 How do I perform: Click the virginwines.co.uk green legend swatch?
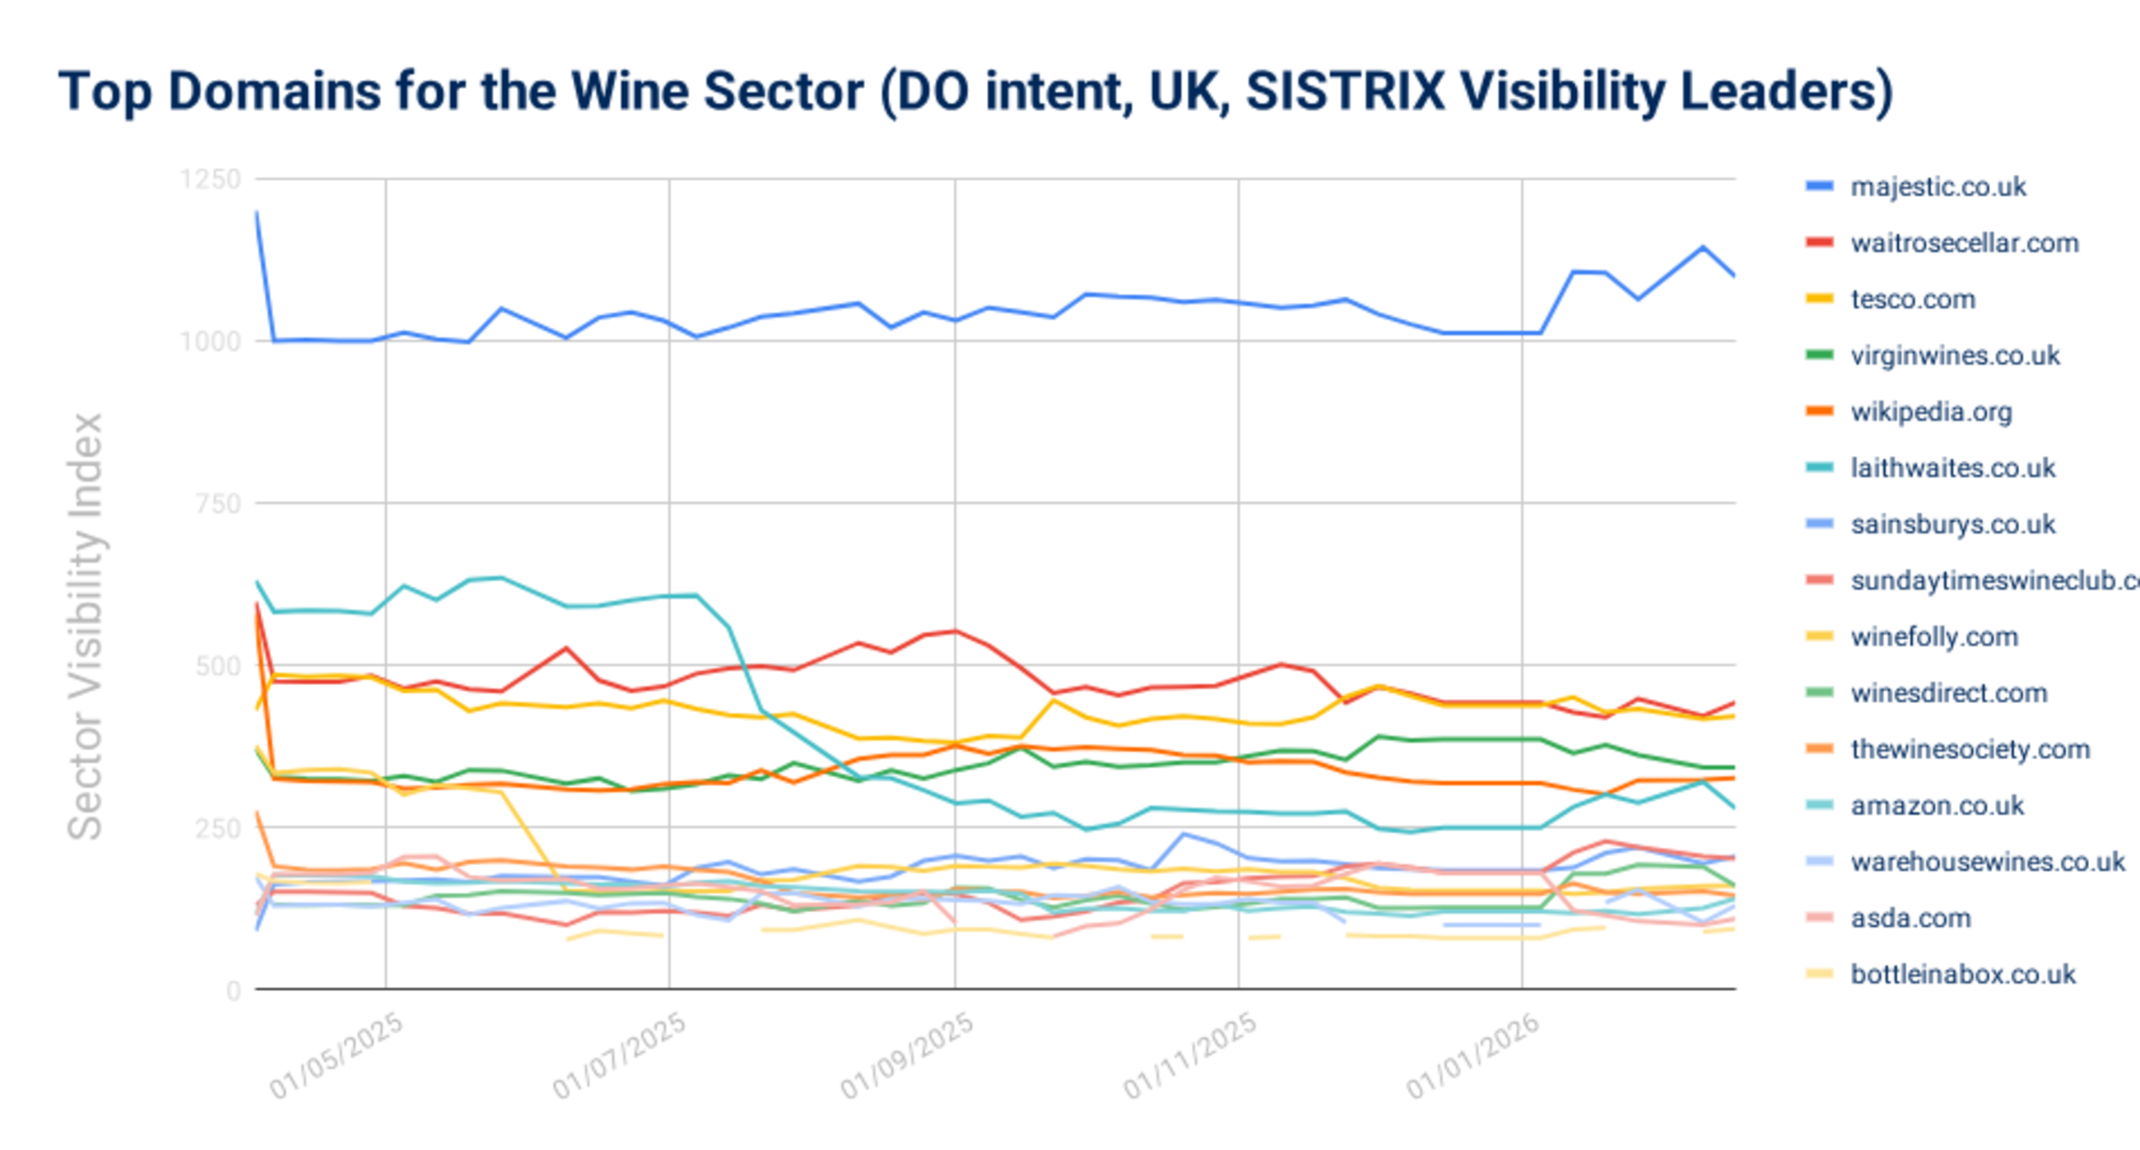coord(1819,356)
